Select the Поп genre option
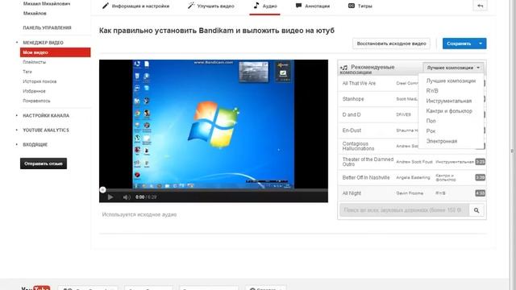Viewport: 516px width, 290px height. point(431,121)
